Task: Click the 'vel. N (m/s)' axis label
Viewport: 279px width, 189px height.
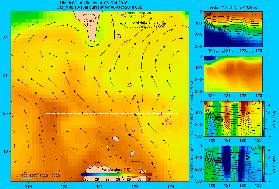Action: coord(274,120)
